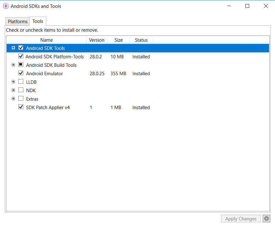Uncheck the Android Emulator item

coord(21,73)
